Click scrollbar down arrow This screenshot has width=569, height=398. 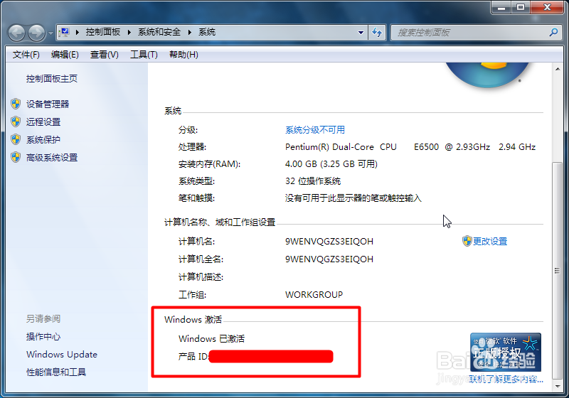pyautogui.click(x=558, y=387)
